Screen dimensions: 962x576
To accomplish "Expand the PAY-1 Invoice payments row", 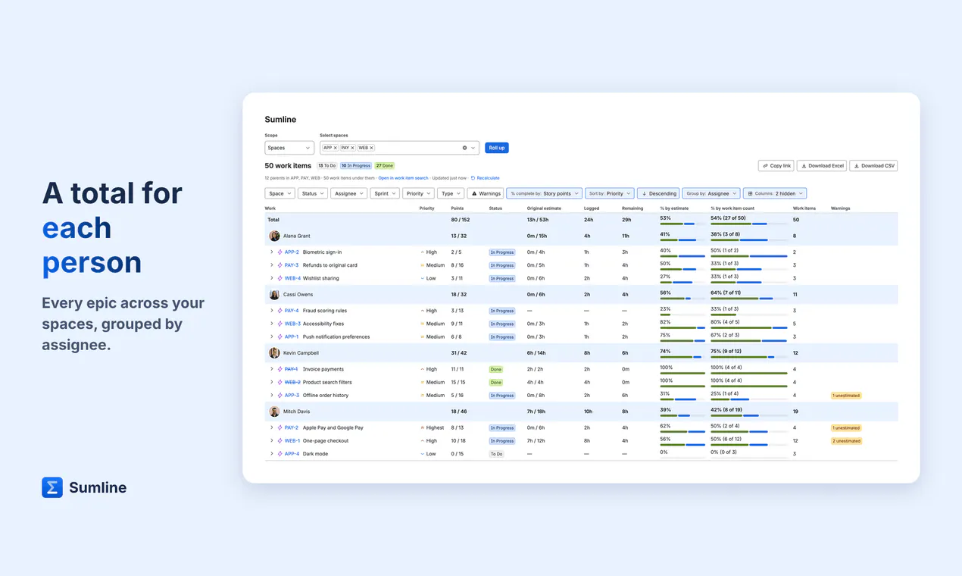I will click(271, 369).
